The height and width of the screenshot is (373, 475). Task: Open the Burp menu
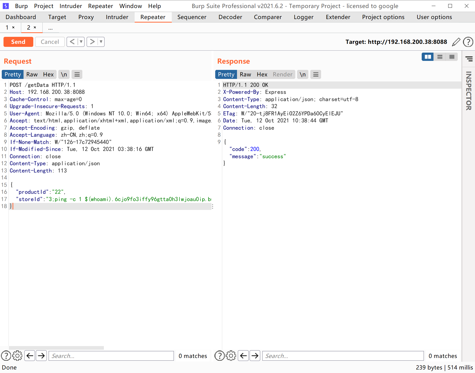click(22, 6)
